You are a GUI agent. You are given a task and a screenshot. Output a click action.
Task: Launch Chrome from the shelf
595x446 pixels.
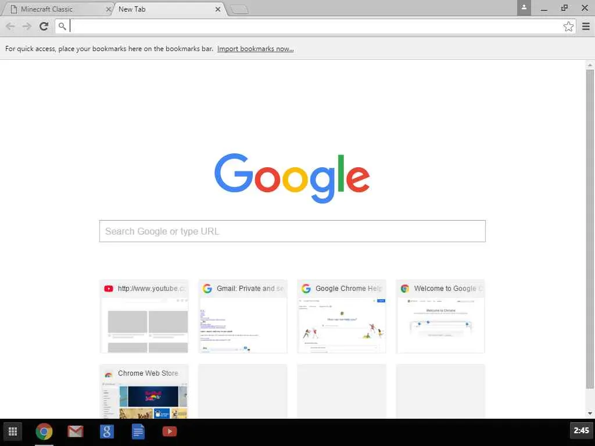pyautogui.click(x=44, y=431)
